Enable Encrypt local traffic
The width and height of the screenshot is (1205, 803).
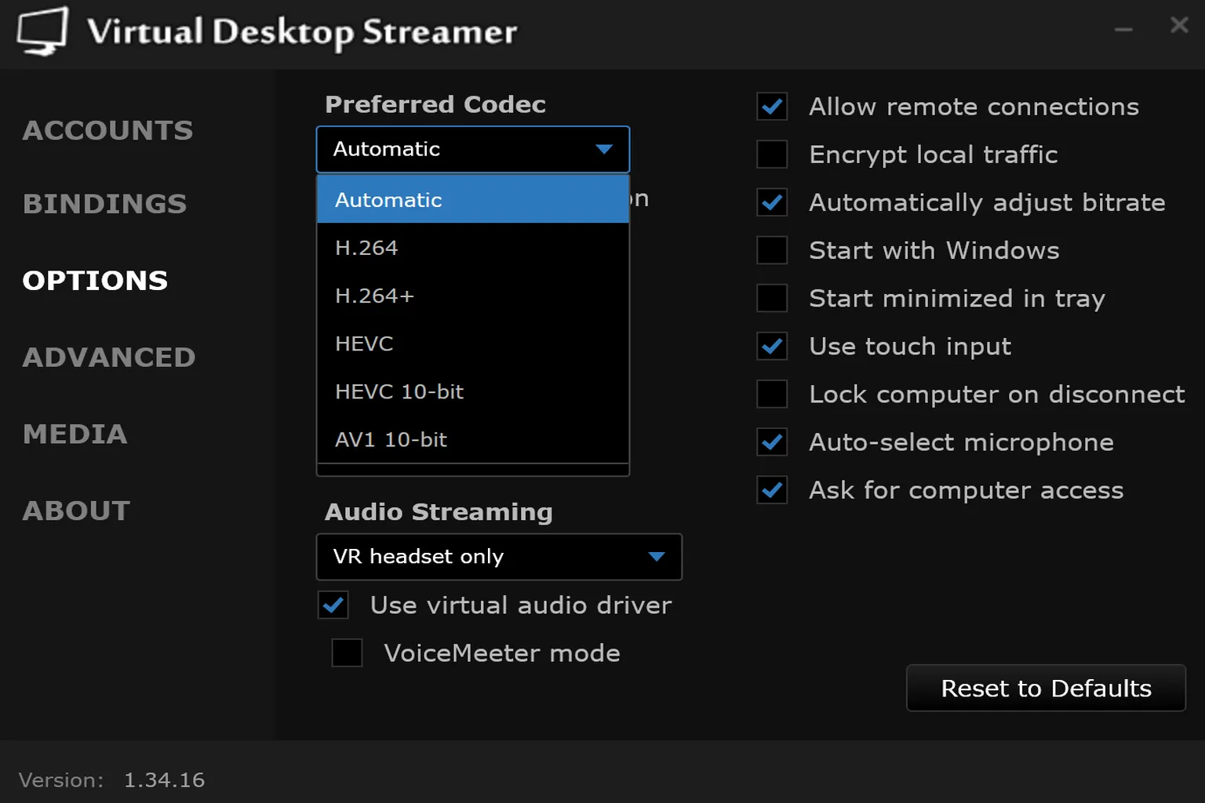pos(772,154)
